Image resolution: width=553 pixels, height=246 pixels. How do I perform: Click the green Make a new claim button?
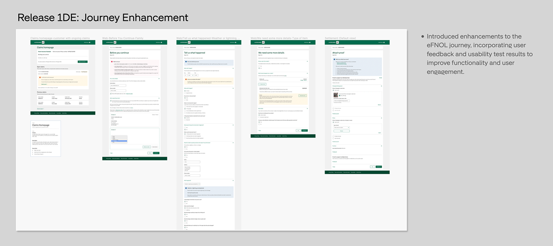[x=83, y=61]
